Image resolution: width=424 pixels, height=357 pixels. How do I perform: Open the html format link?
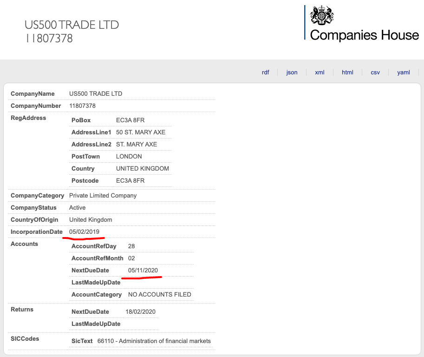(347, 72)
